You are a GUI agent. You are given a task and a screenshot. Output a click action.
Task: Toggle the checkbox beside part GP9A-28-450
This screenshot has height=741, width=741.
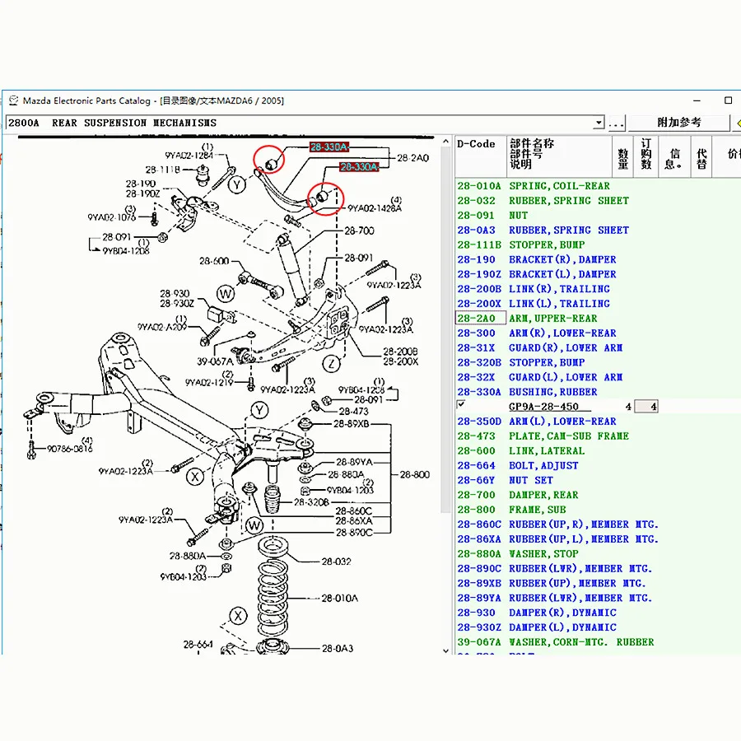click(461, 406)
